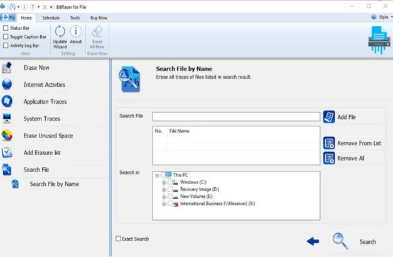
Task: Click the Update Wizard icon
Action: (x=60, y=31)
